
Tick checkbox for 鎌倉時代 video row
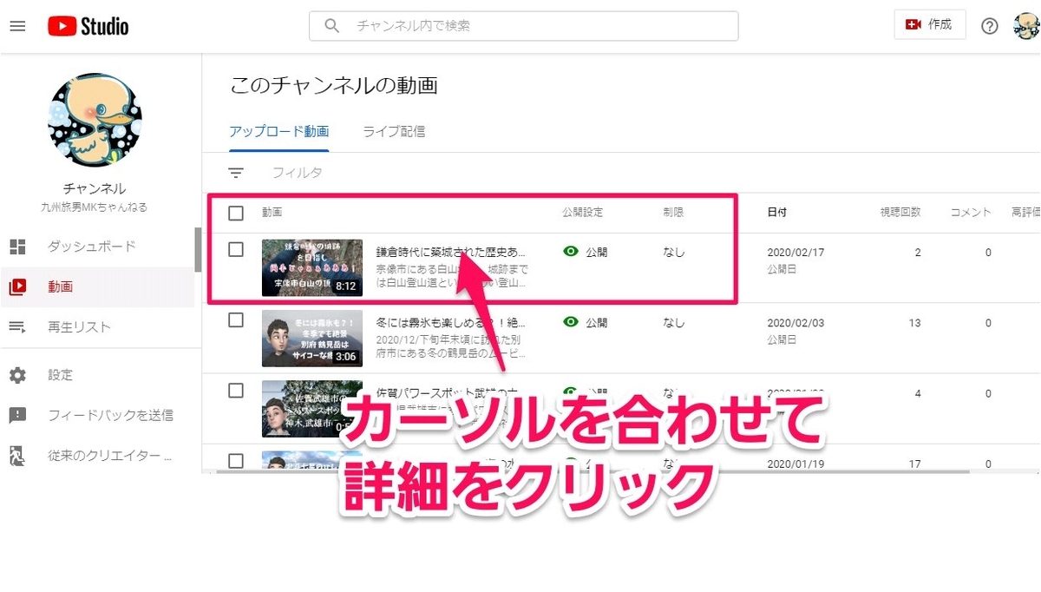(236, 249)
